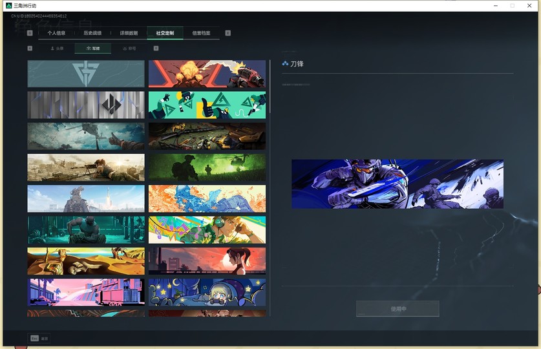
Task: Click the D key icon after sub-tabs
Action: (156, 48)
